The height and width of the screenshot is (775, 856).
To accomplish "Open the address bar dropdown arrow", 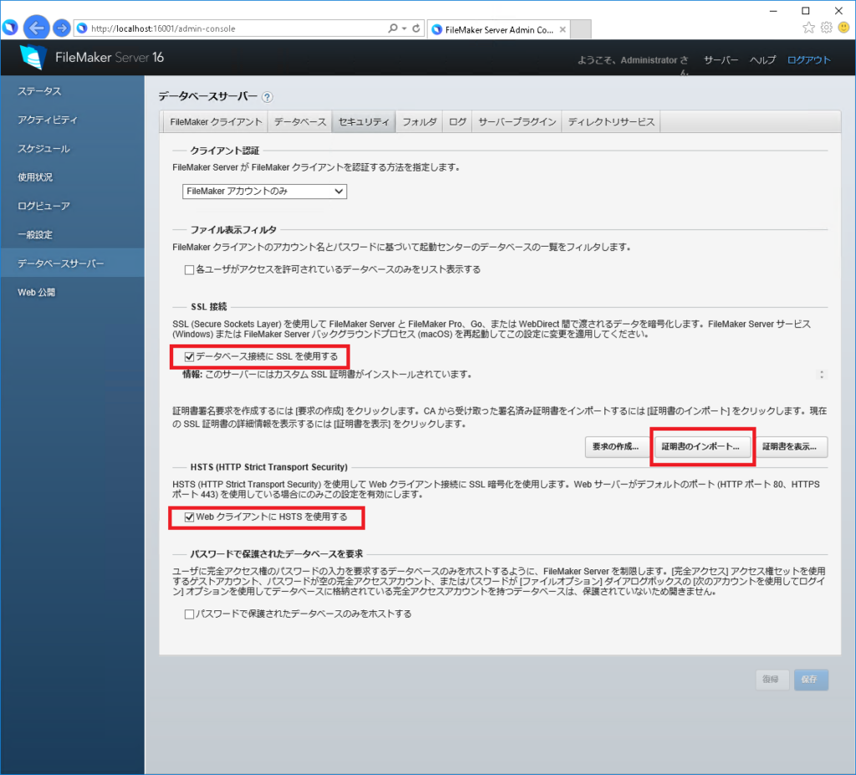I will (405, 28).
